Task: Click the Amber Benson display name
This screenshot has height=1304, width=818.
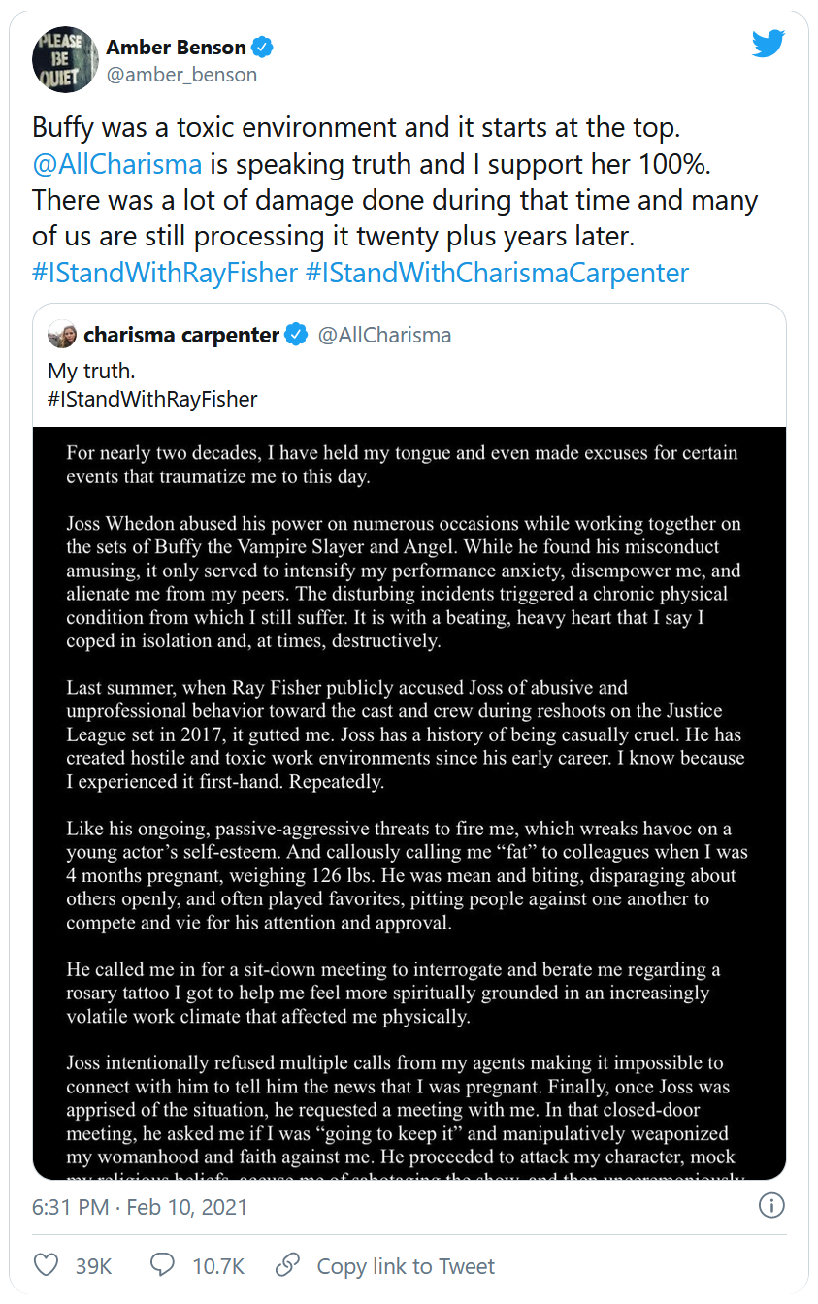Action: tap(177, 47)
